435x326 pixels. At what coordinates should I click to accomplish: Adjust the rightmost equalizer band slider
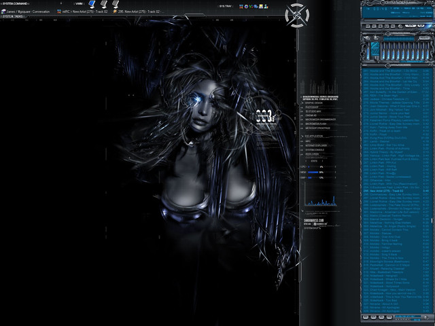[x=428, y=52]
